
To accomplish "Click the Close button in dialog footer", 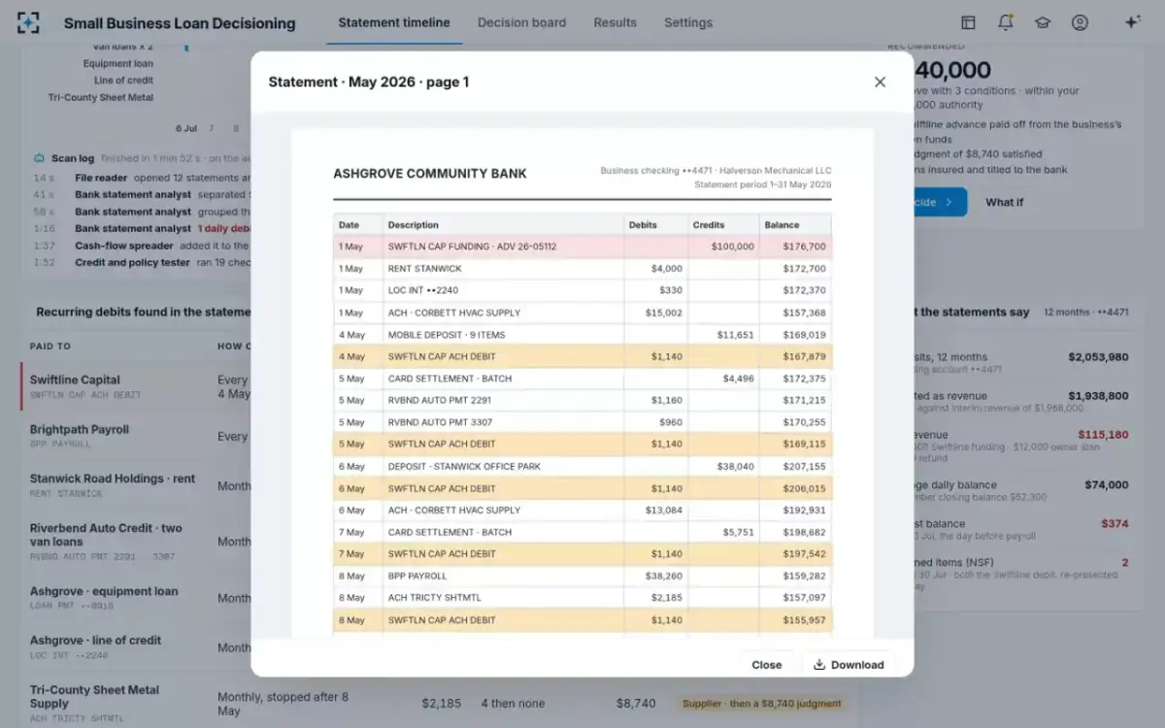I will [x=766, y=665].
